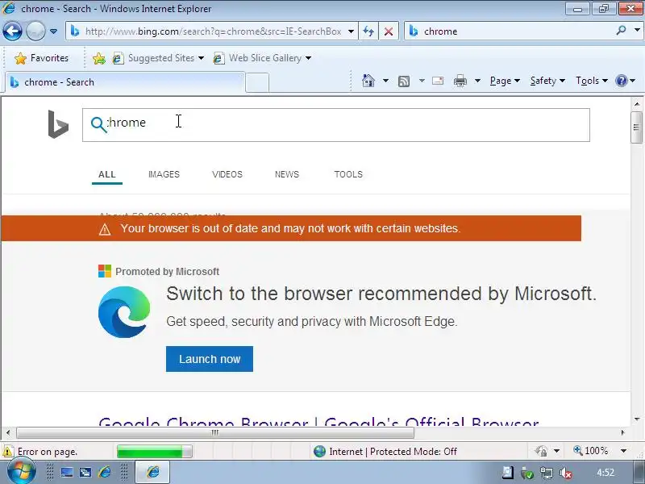645x484 pixels.
Task: Expand the Home button dropdown arrow
Action: pyautogui.click(x=385, y=81)
